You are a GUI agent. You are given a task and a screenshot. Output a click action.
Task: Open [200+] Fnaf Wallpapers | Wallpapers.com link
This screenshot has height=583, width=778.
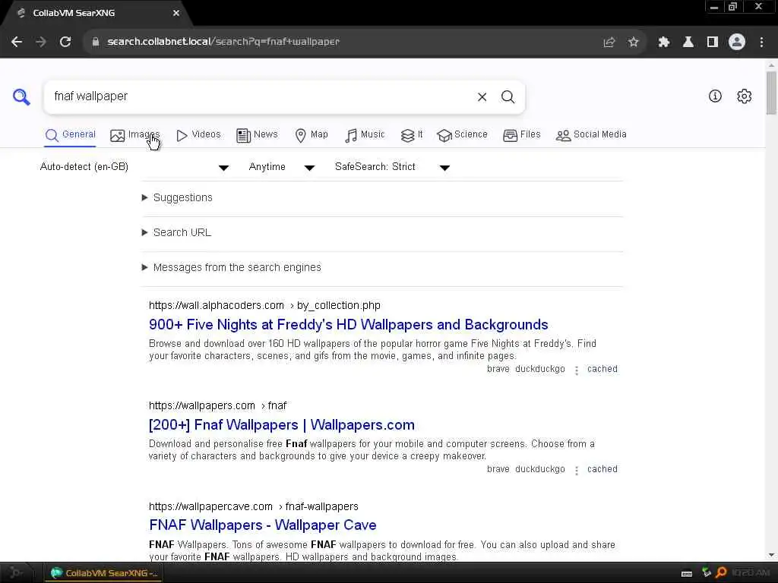282,425
